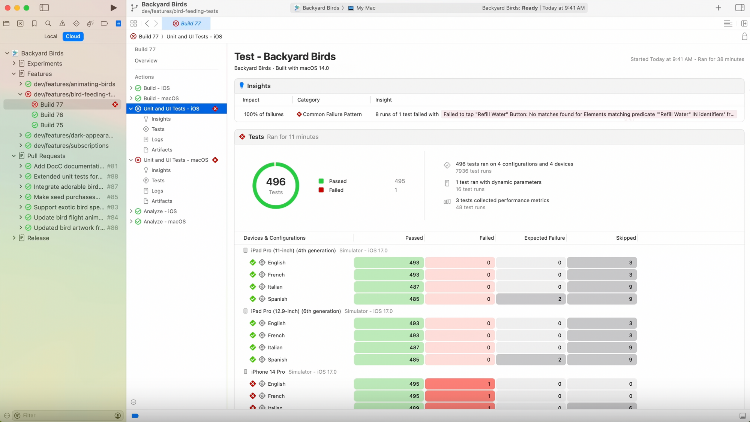Select the Cloud reports toggle
750x422 pixels.
(x=73, y=36)
